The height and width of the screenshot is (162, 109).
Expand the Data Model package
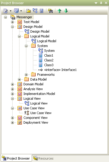tap(19, 79)
